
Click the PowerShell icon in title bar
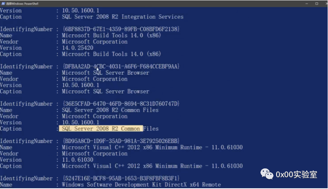pyautogui.click(x=3, y=3)
